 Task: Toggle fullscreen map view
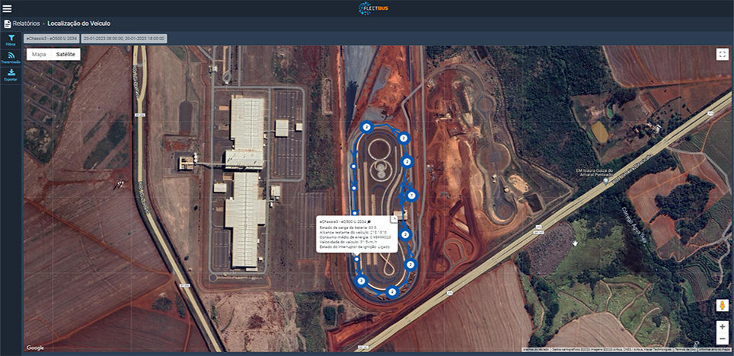coord(722,54)
